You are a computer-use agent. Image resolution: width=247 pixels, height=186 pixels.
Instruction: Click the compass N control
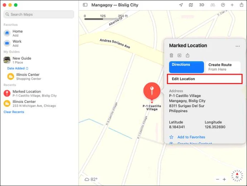237,176
